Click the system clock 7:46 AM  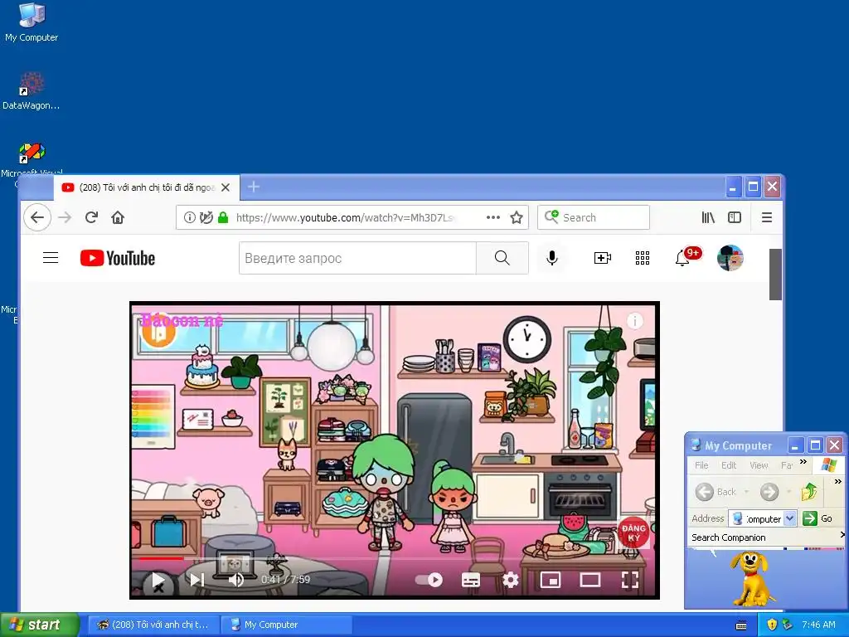(x=818, y=625)
